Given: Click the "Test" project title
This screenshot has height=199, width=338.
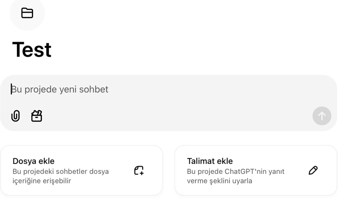Looking at the screenshot, I should point(32,50).
